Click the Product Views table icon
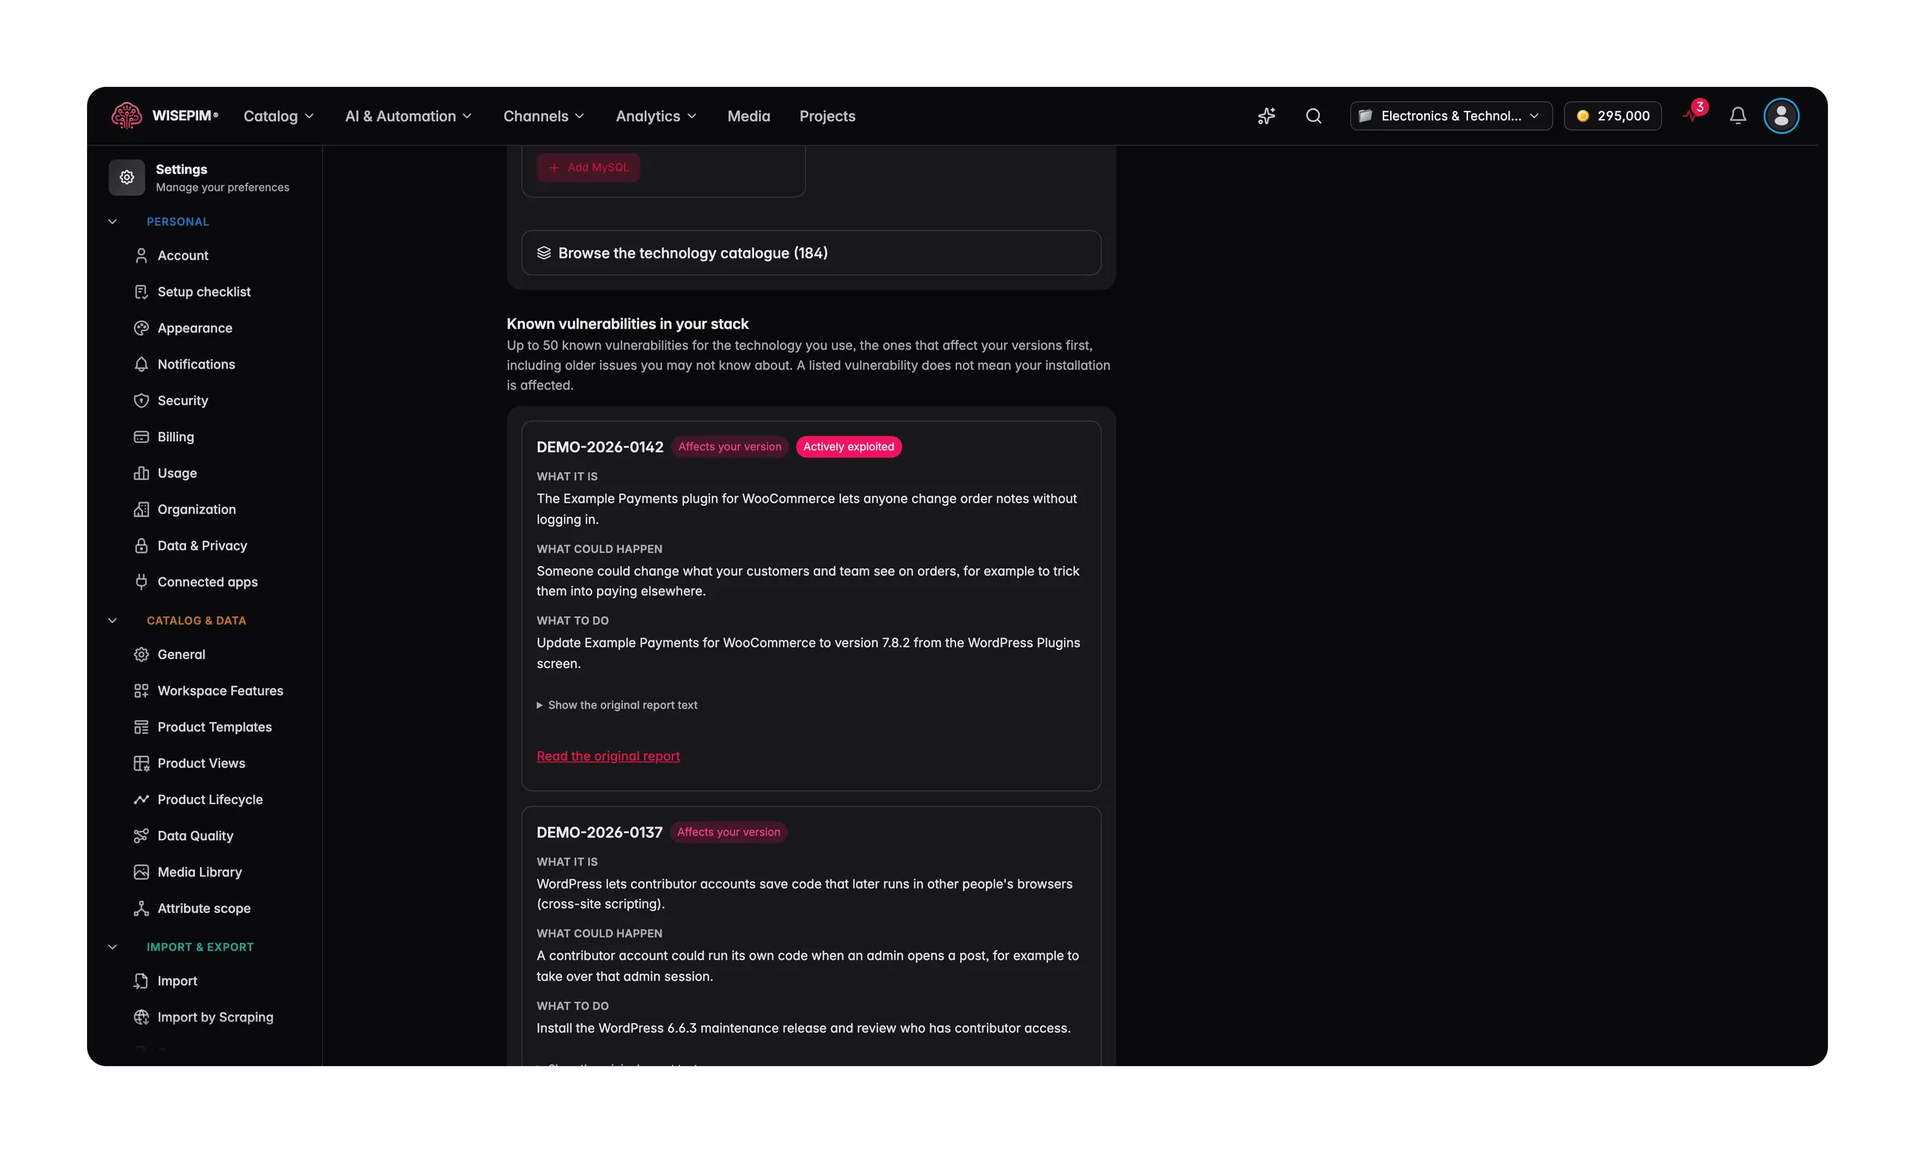1915x1153 pixels. coord(141,764)
